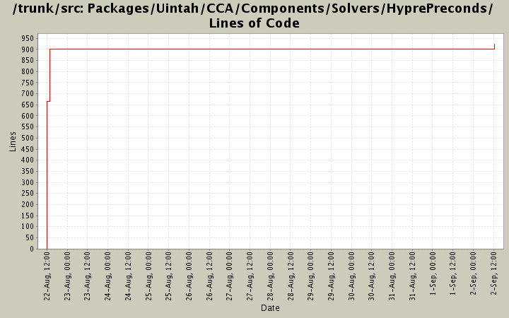Click the 900 y-axis tick label
This screenshot has height=318, width=509.
28,49
